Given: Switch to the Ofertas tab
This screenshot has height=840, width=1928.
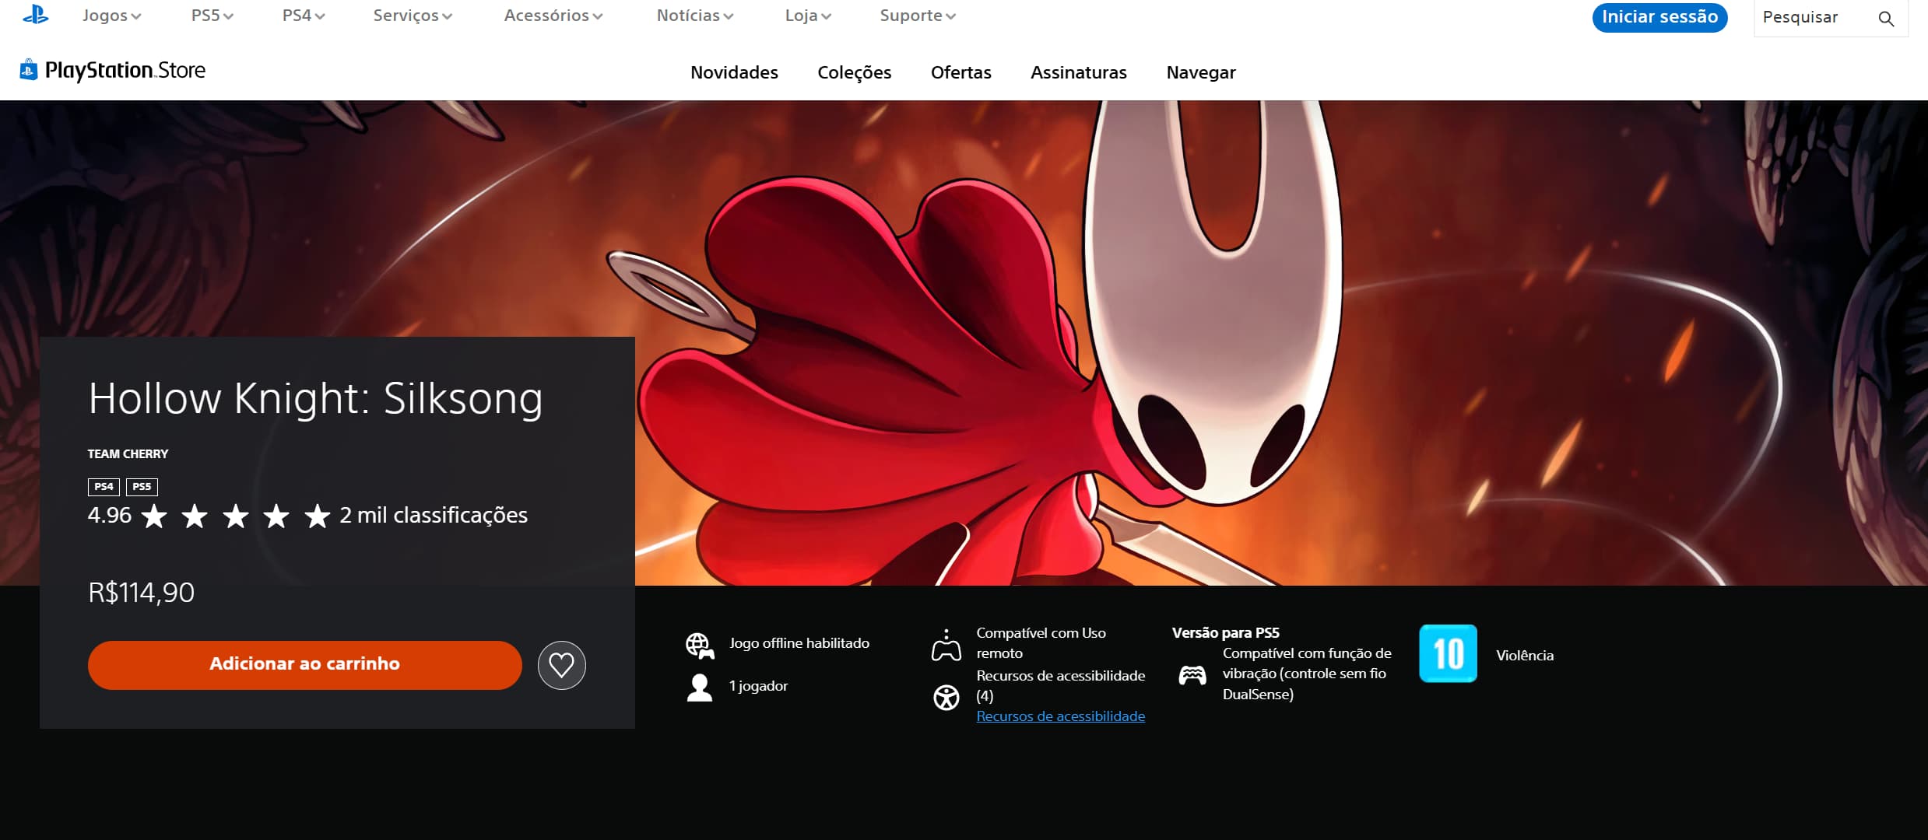Looking at the screenshot, I should 960,72.
